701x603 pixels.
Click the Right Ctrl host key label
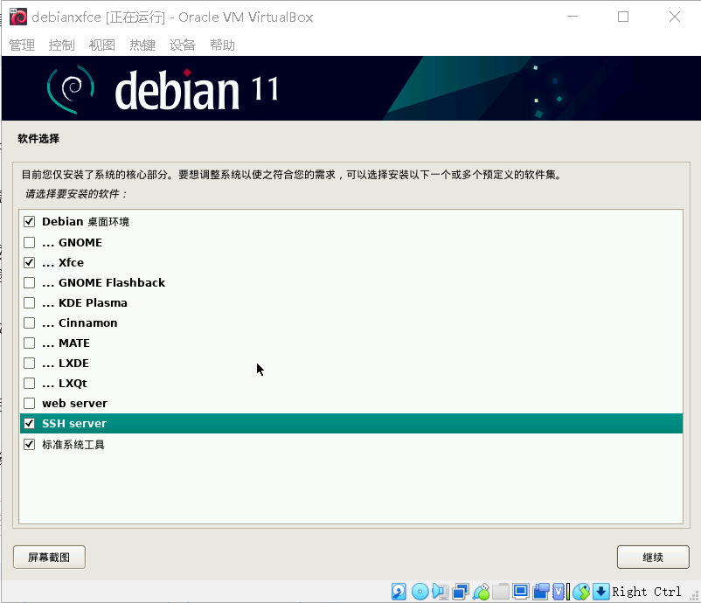tap(647, 592)
